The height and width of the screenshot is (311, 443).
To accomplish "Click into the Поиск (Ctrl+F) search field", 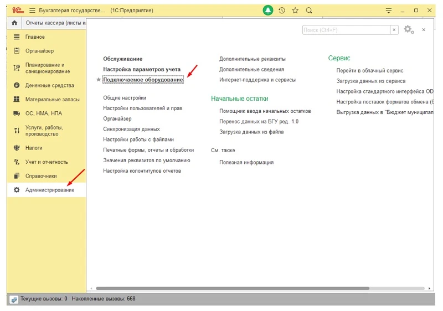I will [346, 30].
